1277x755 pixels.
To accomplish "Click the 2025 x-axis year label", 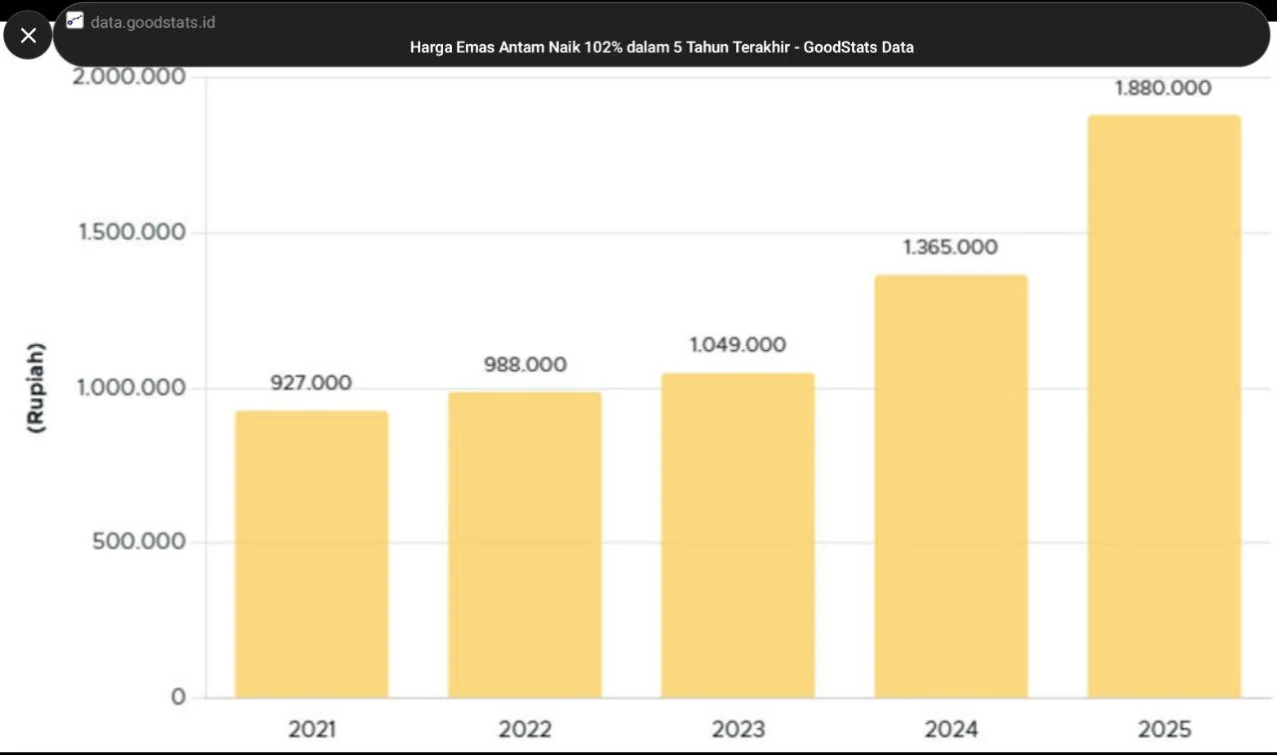I will [1164, 730].
